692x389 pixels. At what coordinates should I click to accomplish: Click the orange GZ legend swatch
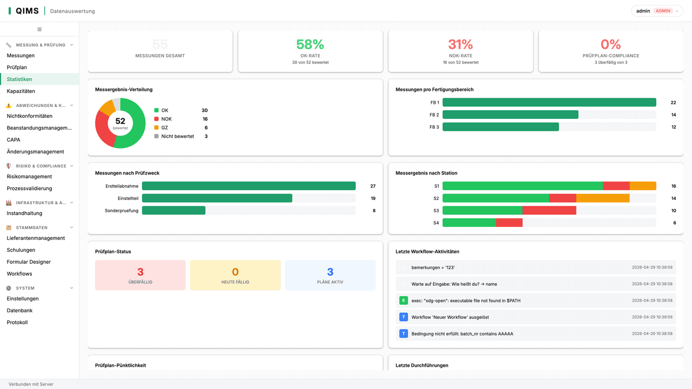(x=157, y=128)
